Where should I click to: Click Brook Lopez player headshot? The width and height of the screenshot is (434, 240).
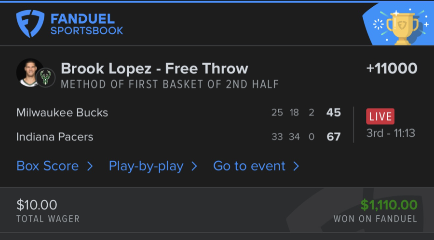[30, 72]
